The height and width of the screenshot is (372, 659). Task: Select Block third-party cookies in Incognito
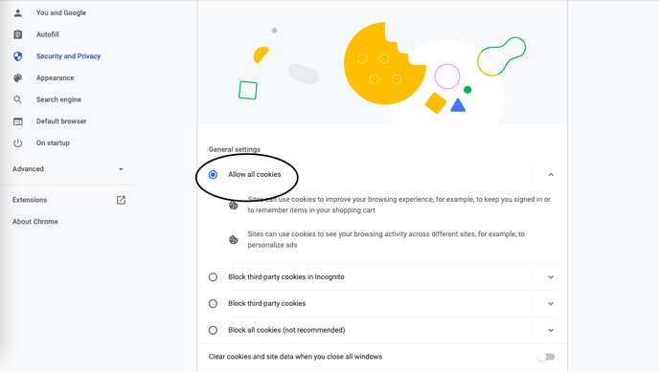click(213, 277)
